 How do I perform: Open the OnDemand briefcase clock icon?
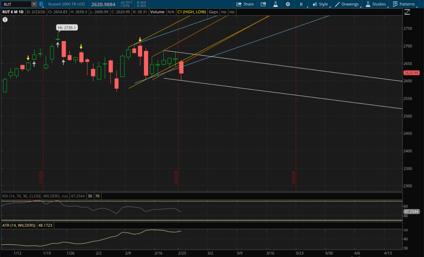pyautogui.click(x=263, y=4)
